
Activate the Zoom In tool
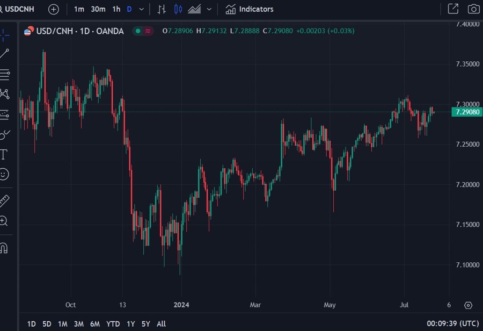(4, 221)
